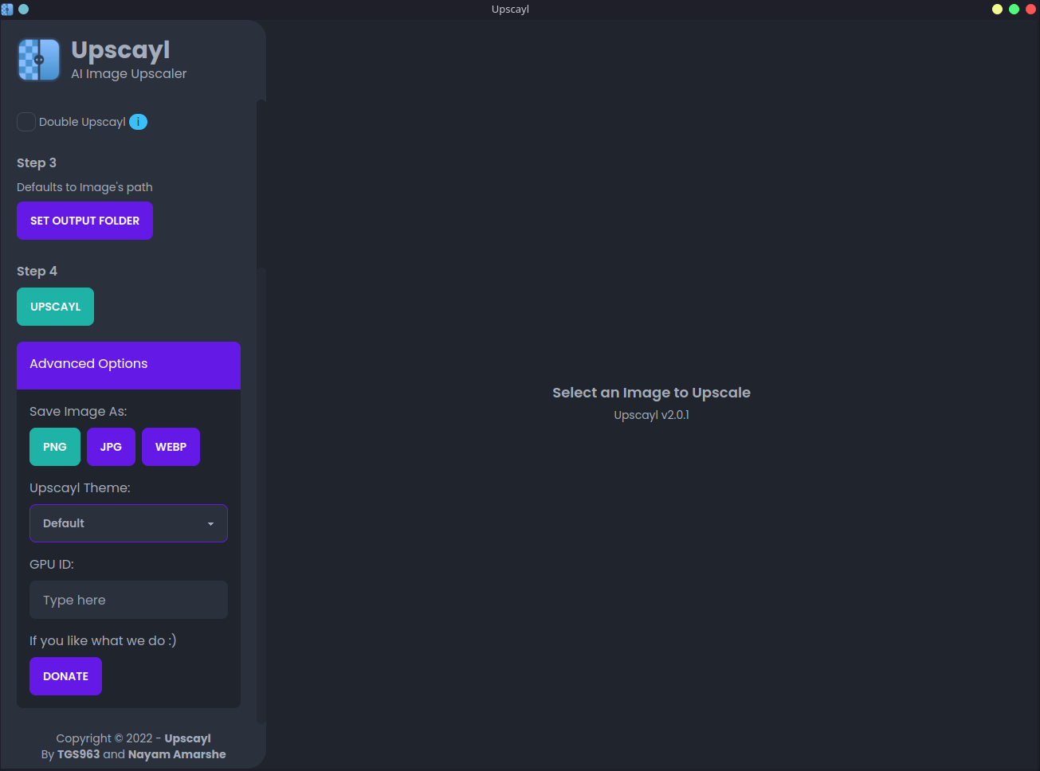Click the 'Step 3' heading

pos(37,162)
